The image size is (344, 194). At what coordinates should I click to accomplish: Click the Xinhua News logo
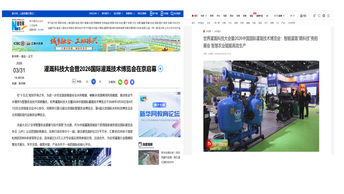[x=20, y=25]
